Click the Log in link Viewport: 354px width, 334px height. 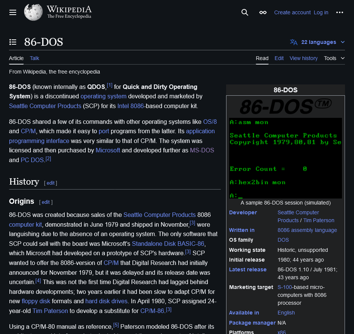[x=321, y=13]
